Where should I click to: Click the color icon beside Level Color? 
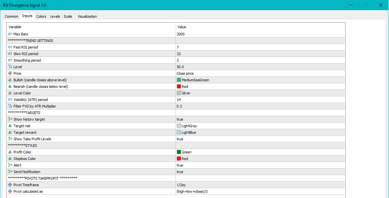click(x=10, y=93)
